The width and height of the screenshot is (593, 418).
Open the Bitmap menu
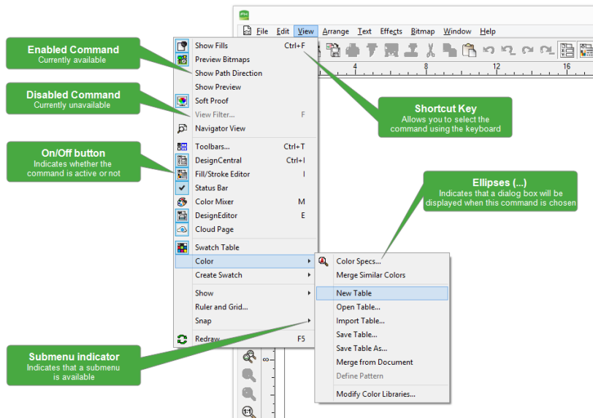422,31
